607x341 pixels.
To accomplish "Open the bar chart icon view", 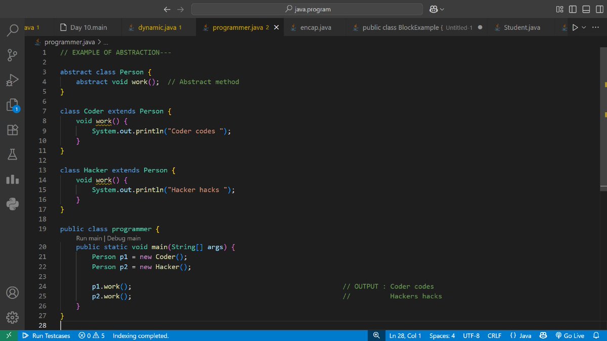I will tap(13, 179).
